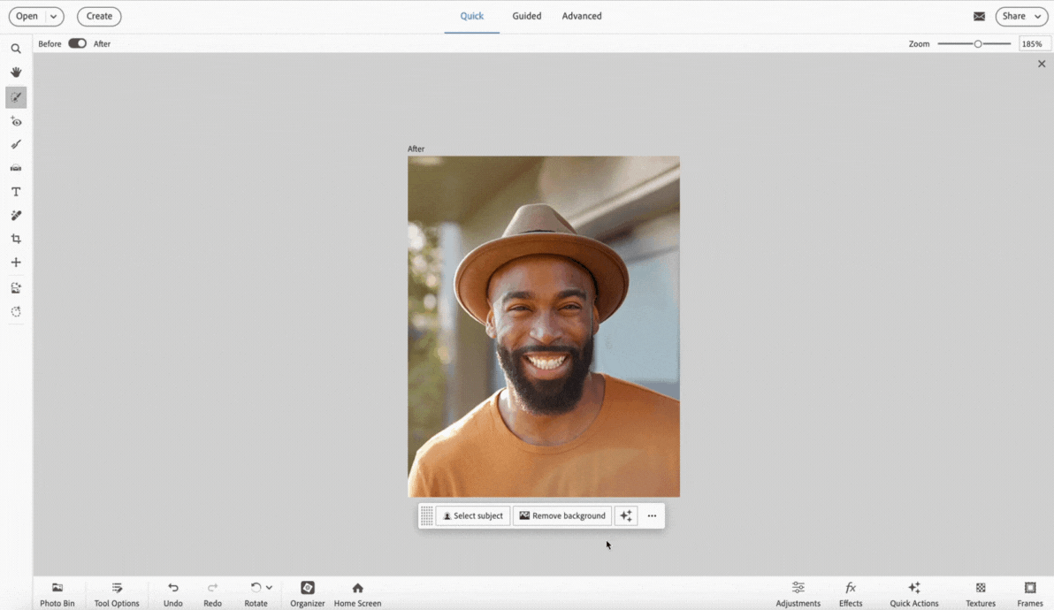Screen dimensions: 1054x610
Task: Click the Zoom slider handle
Action: tap(978, 43)
